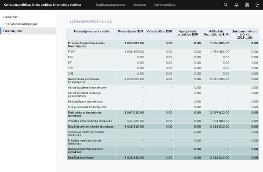Select Valsts budžeta dotācija pašvaldībām row label
This screenshot has height=172, width=263.
coord(84,94)
